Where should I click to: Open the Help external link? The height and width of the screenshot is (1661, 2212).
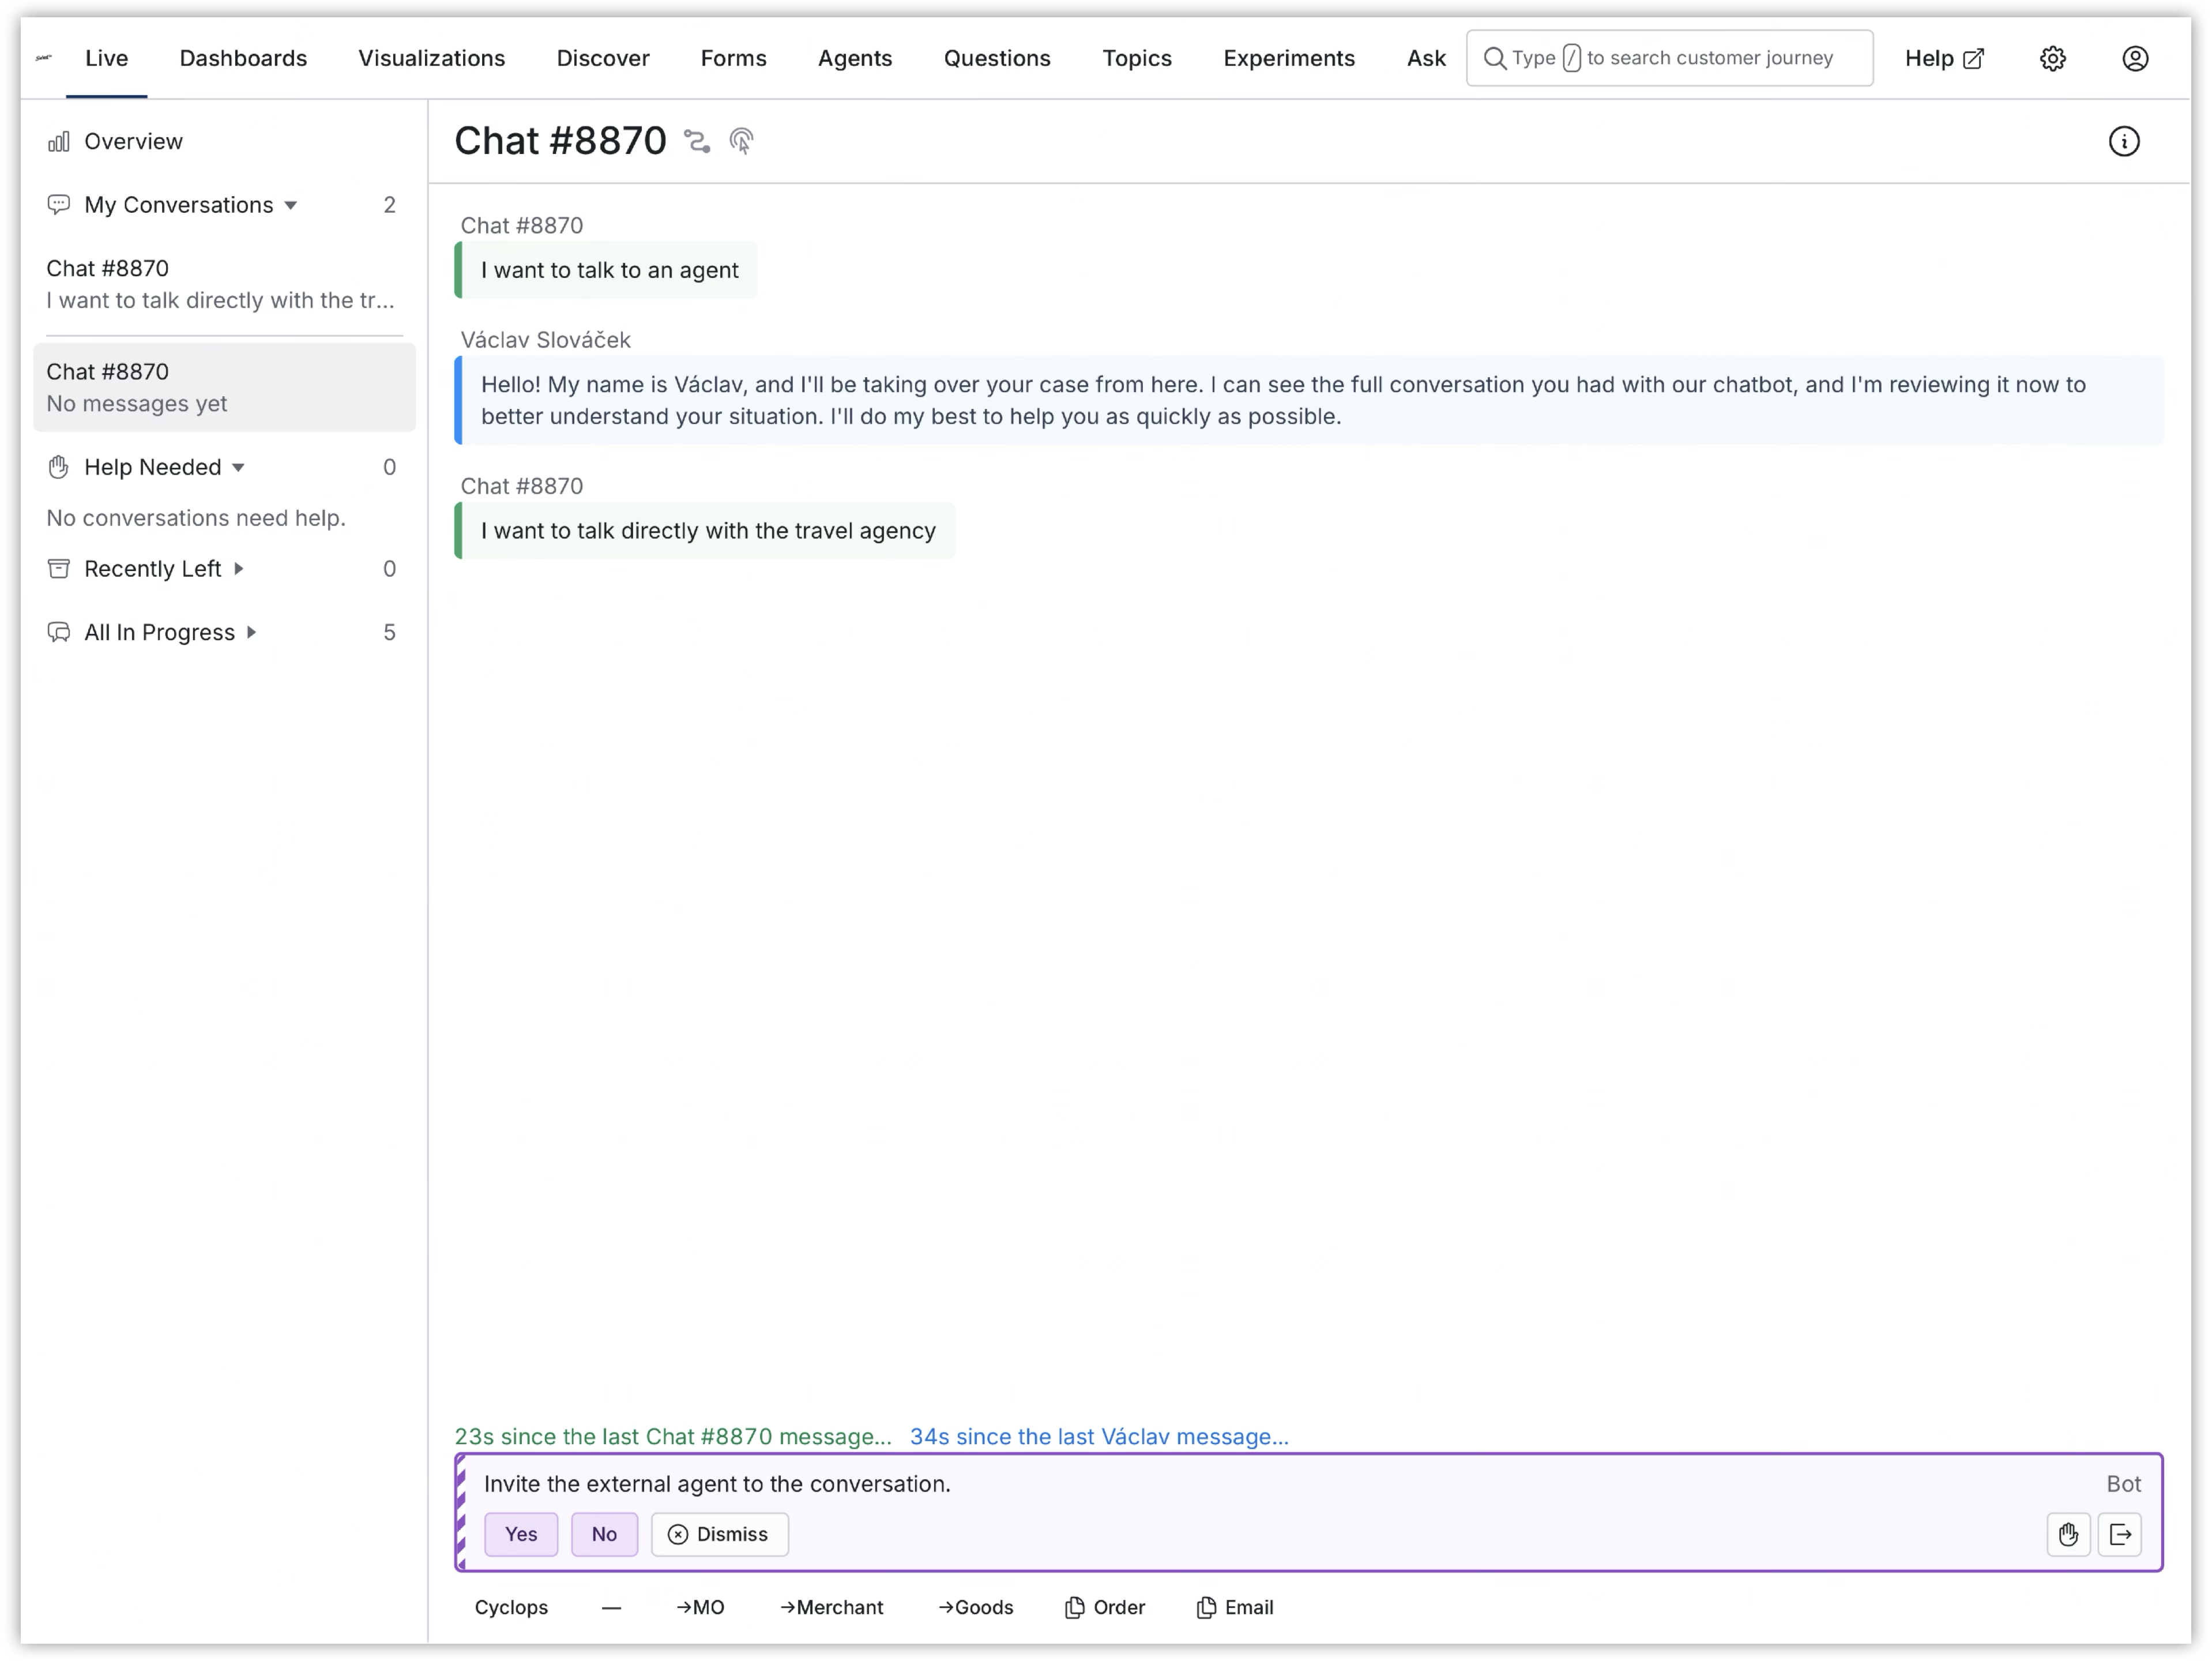coord(1943,58)
